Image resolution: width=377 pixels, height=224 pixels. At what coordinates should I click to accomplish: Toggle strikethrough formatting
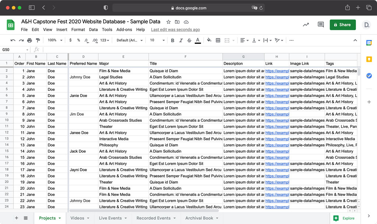(189, 40)
